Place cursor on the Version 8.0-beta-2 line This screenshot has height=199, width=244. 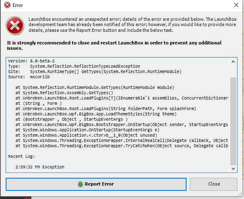point(31,61)
